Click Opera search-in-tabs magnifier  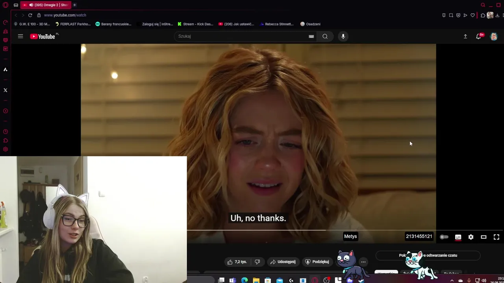point(483,5)
